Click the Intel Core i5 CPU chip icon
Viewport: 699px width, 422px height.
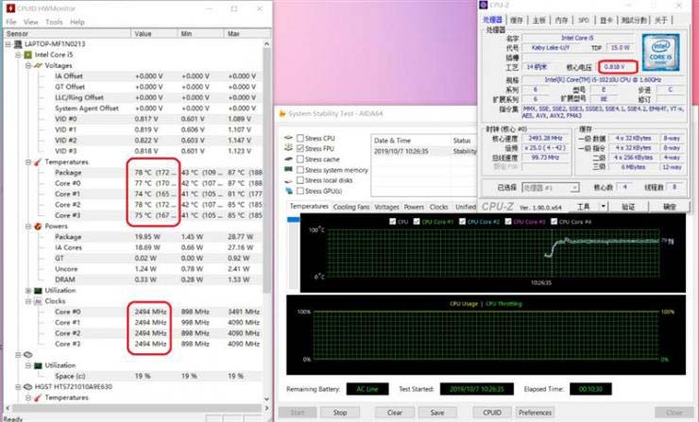(x=28, y=55)
